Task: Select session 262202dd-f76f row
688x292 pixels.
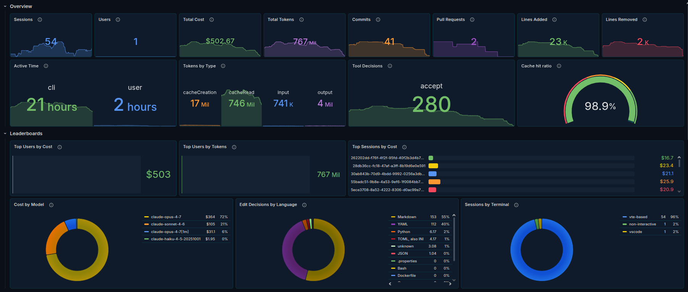Action: click(513, 158)
